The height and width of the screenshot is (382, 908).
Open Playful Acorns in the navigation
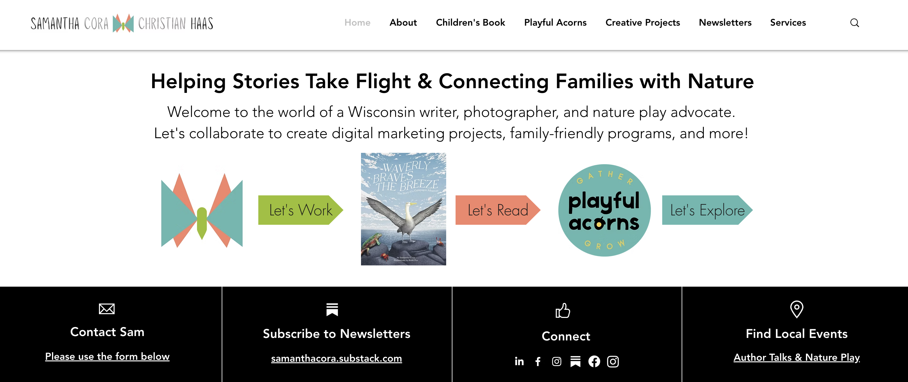555,23
